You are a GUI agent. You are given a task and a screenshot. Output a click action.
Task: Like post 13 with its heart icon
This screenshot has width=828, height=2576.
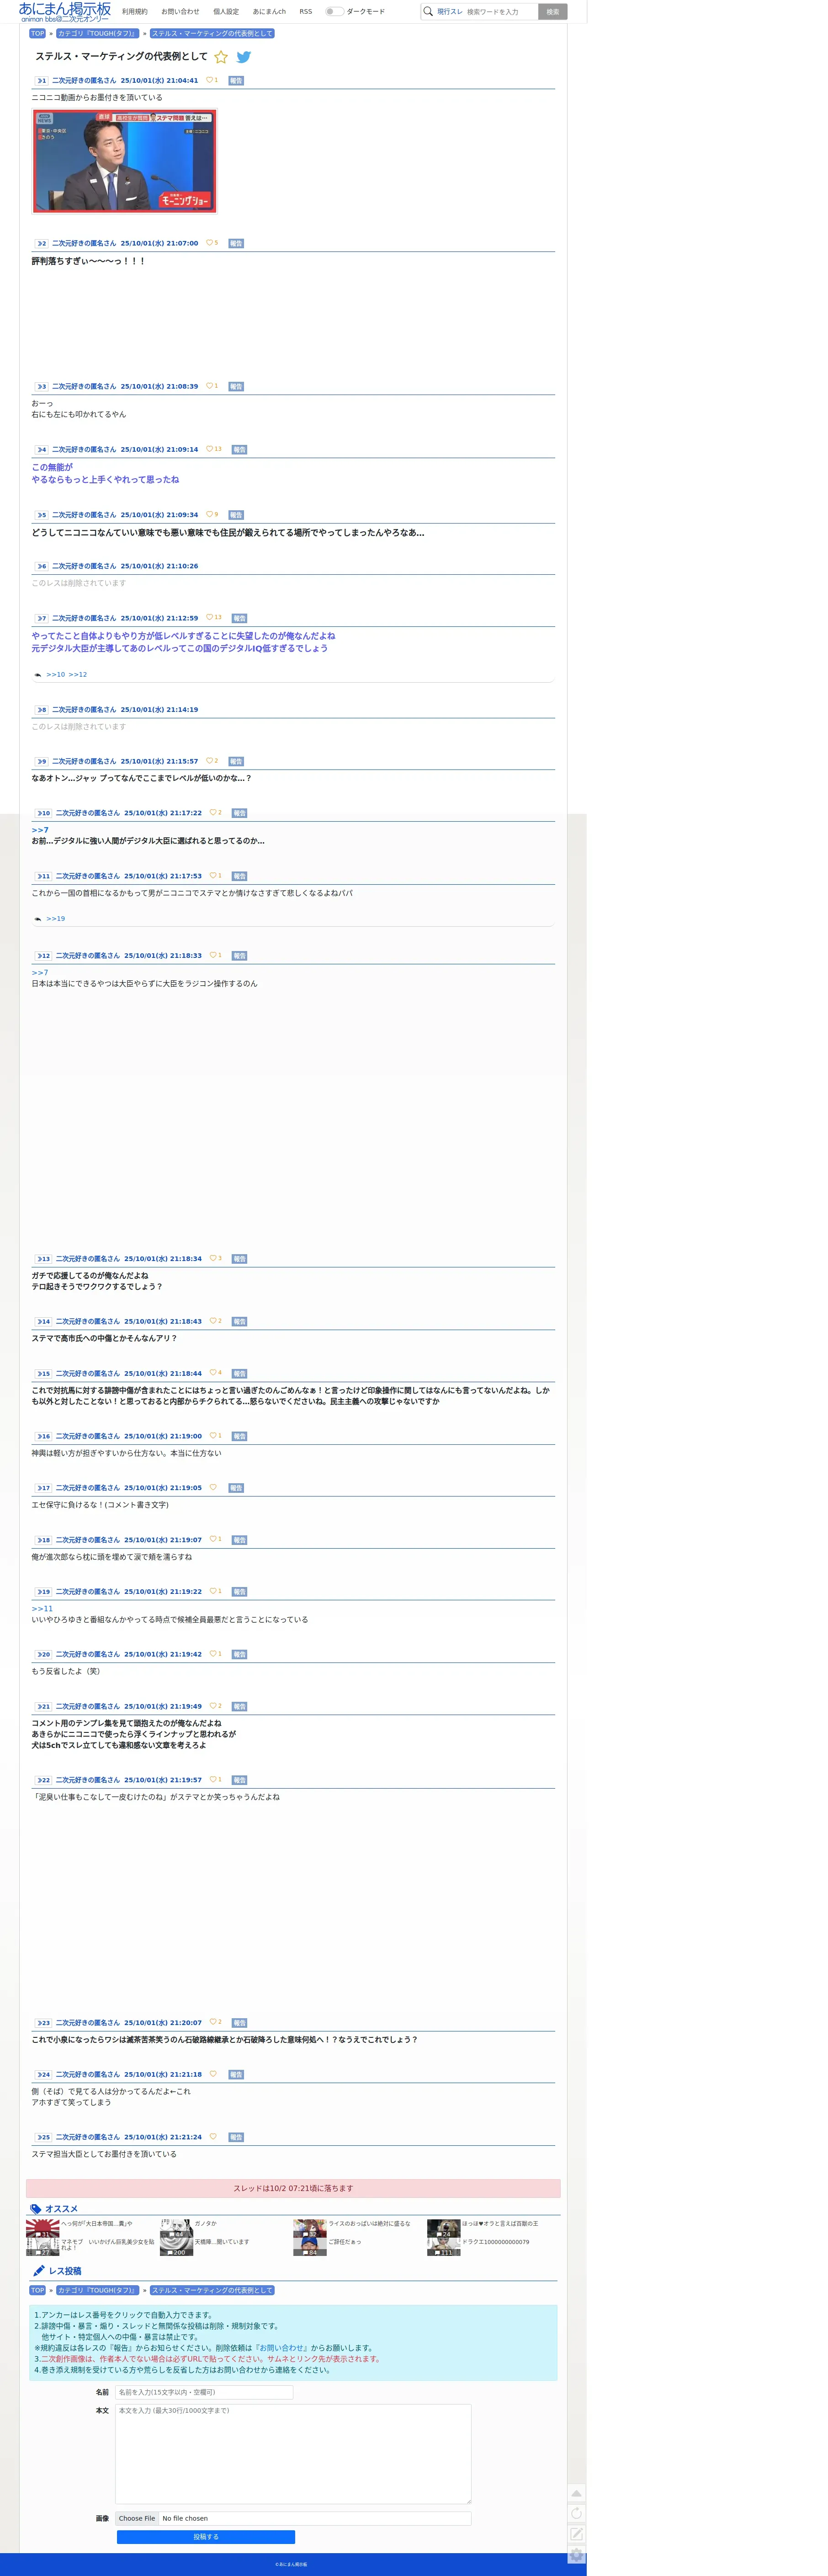[x=213, y=1258]
